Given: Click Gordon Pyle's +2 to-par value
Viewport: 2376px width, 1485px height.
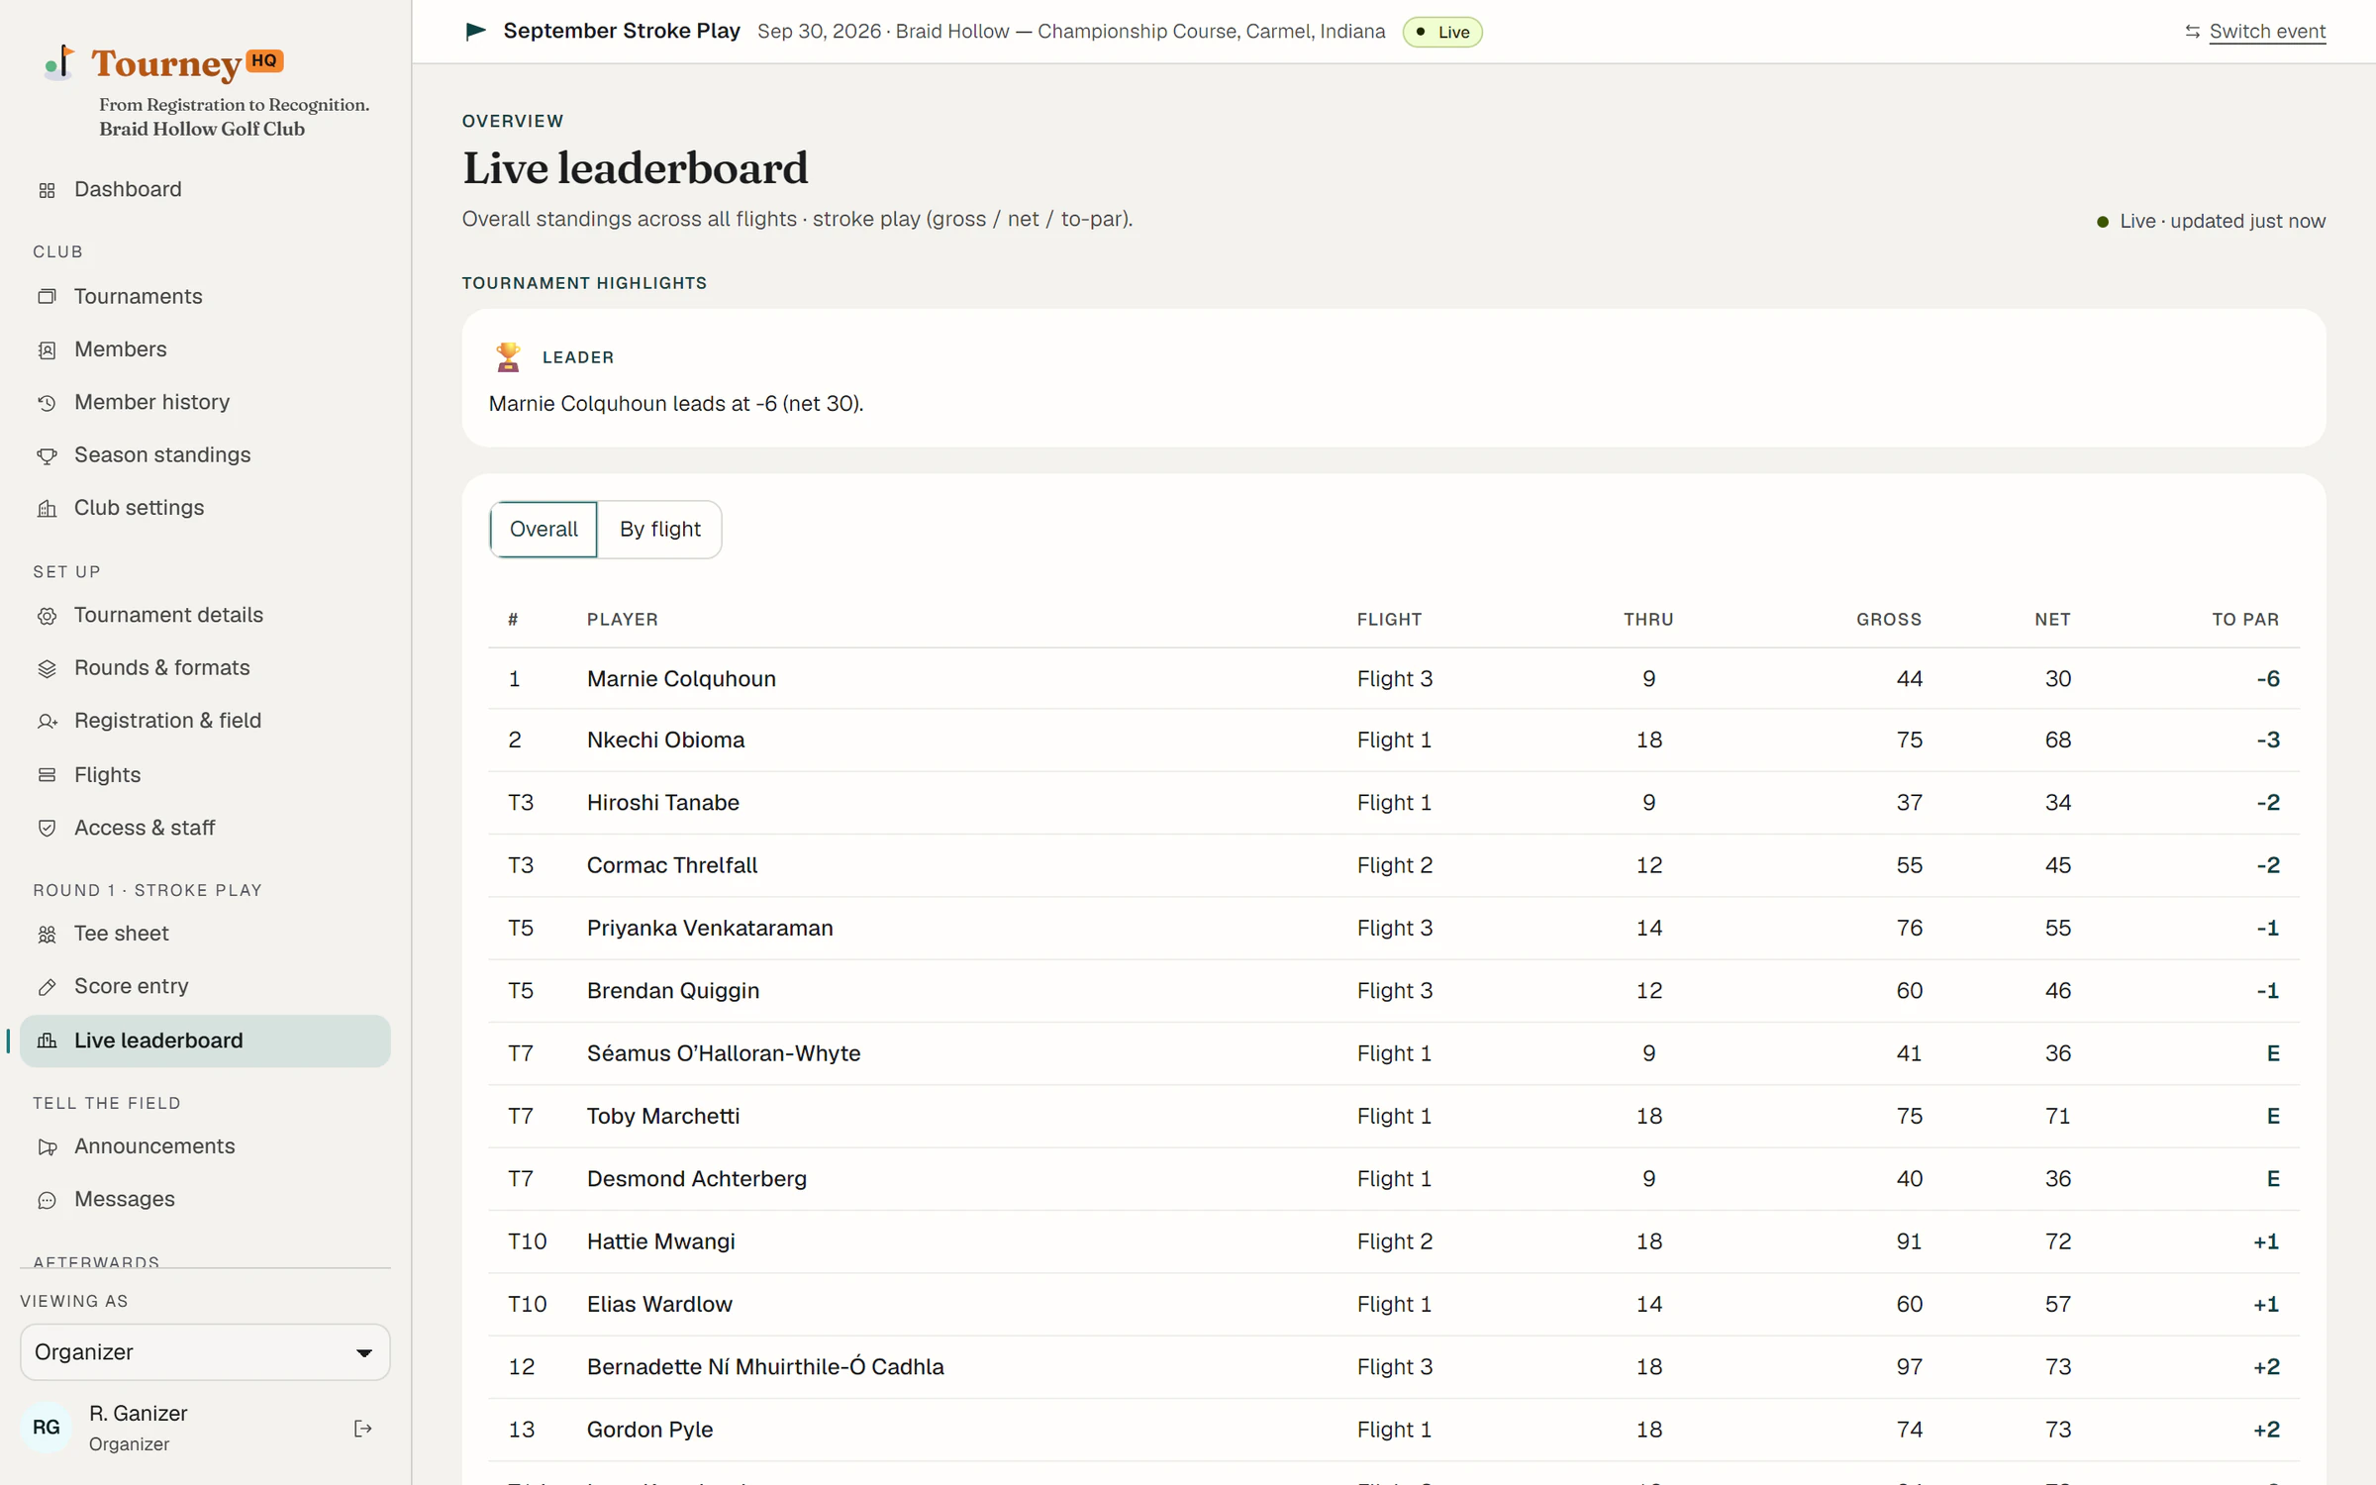Looking at the screenshot, I should [x=2266, y=1429].
